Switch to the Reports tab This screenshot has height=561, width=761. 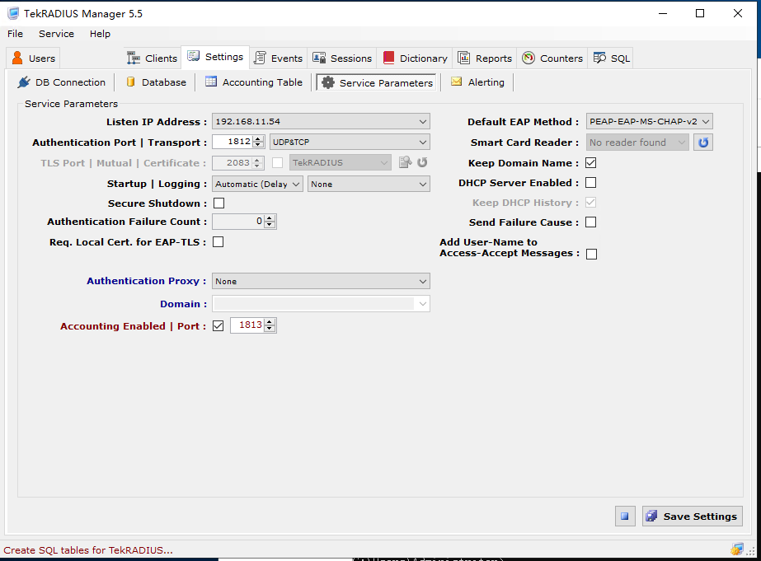click(484, 58)
